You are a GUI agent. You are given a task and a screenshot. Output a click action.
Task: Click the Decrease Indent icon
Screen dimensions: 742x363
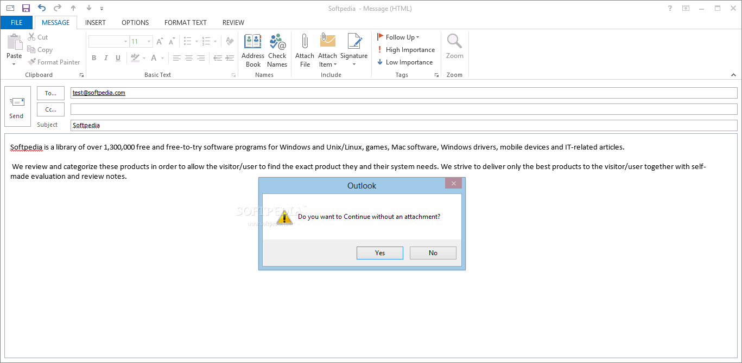(217, 58)
